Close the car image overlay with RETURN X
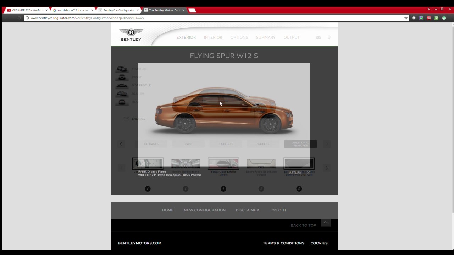 click(x=299, y=172)
